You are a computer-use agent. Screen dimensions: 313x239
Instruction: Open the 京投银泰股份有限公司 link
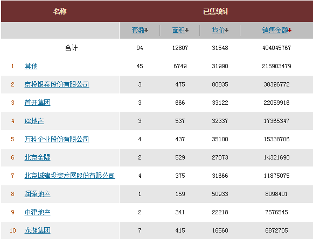[x=57, y=84]
